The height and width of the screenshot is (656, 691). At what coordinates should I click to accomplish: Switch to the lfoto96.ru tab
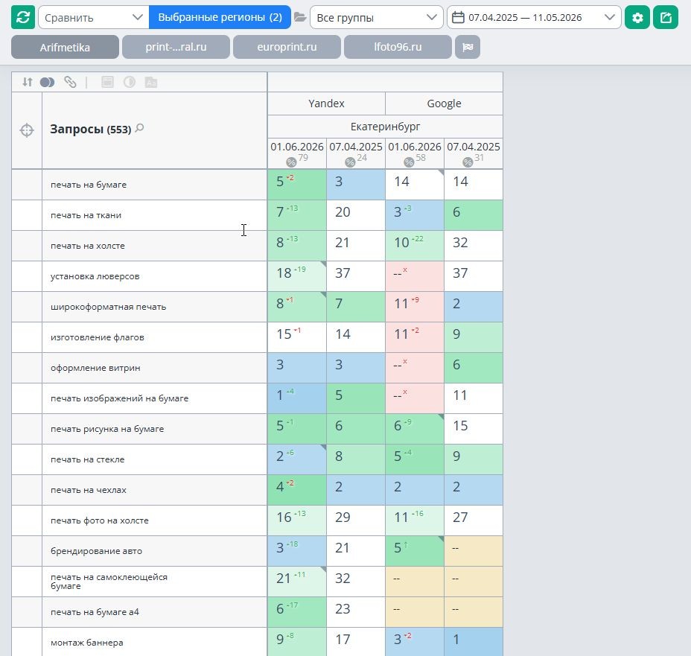click(398, 47)
